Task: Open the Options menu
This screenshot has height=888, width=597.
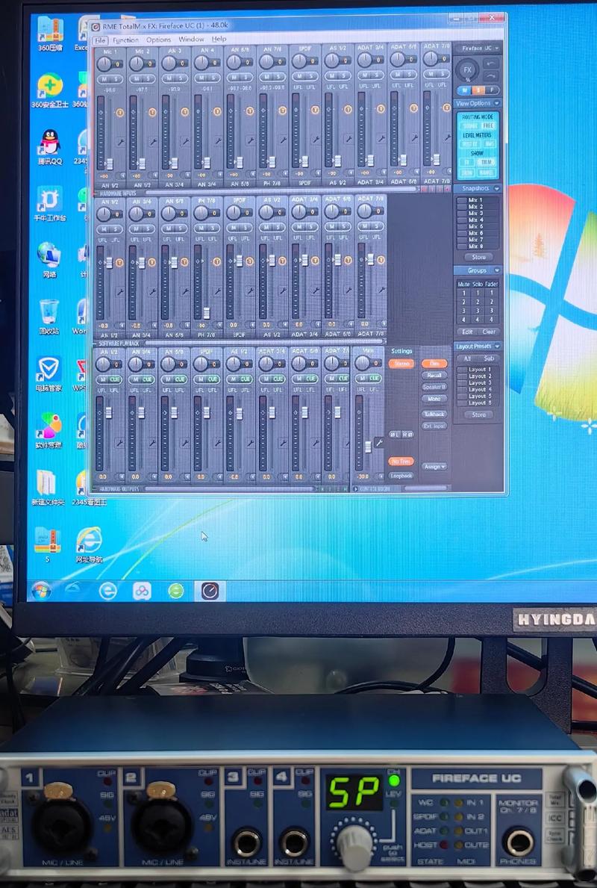Action: tap(158, 40)
